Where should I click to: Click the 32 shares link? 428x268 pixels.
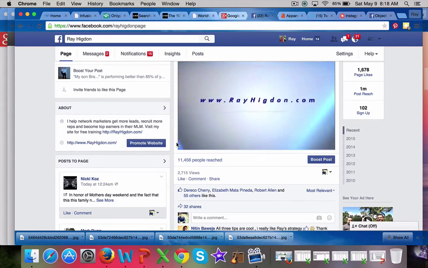tap(192, 207)
